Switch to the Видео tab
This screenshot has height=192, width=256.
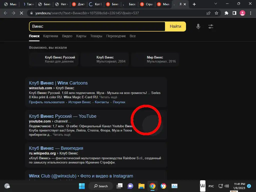coord(67,36)
